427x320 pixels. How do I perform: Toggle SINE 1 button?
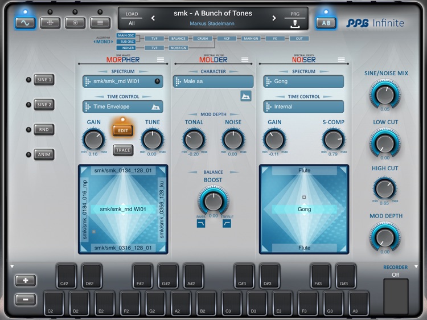click(x=44, y=80)
